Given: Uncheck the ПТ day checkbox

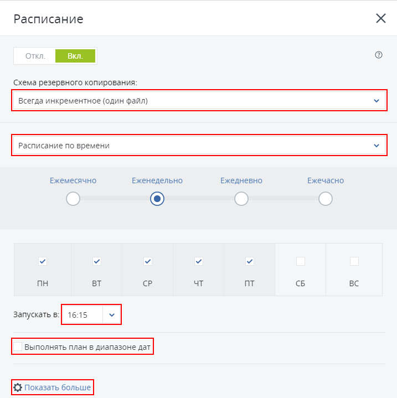Looking at the screenshot, I should pos(249,261).
